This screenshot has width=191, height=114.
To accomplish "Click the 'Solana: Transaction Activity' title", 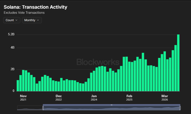I will tap(35, 7).
